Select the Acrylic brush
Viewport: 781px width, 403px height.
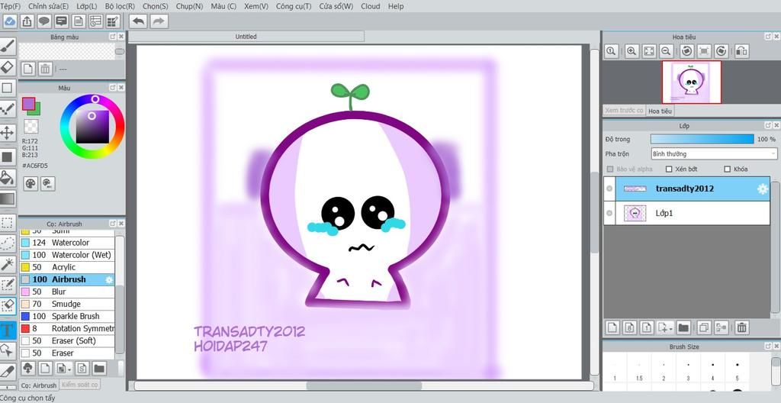pos(67,267)
